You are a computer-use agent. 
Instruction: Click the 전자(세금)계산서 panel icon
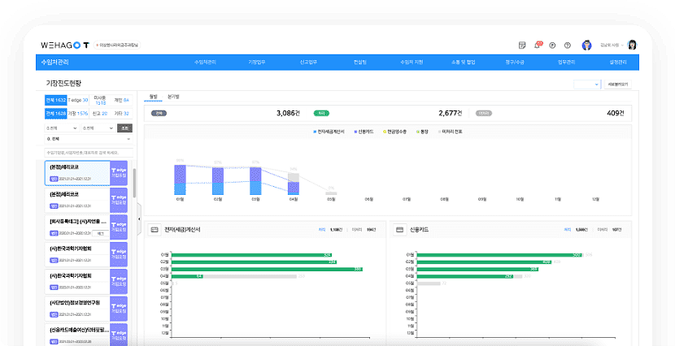coord(155,230)
